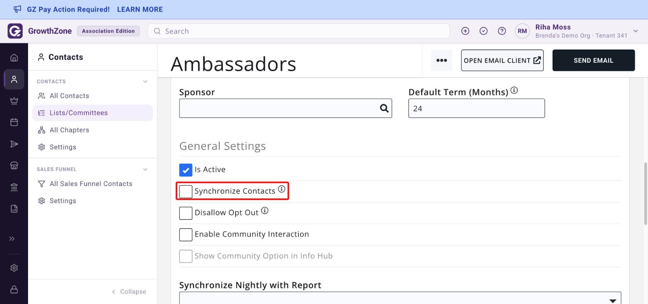The height and width of the screenshot is (304, 648).
Task: Click the OPEN EMAIL CLIENT button
Action: click(x=502, y=60)
